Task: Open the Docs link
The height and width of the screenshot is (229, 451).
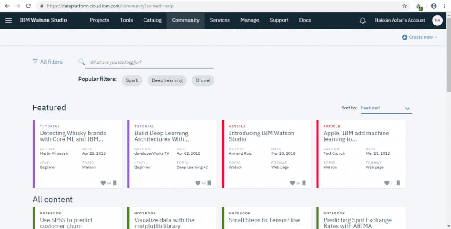Action: tap(305, 20)
